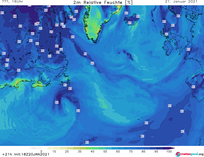Click the legend value '5'
The width and height of the screenshot is (204, 157).
41,151
